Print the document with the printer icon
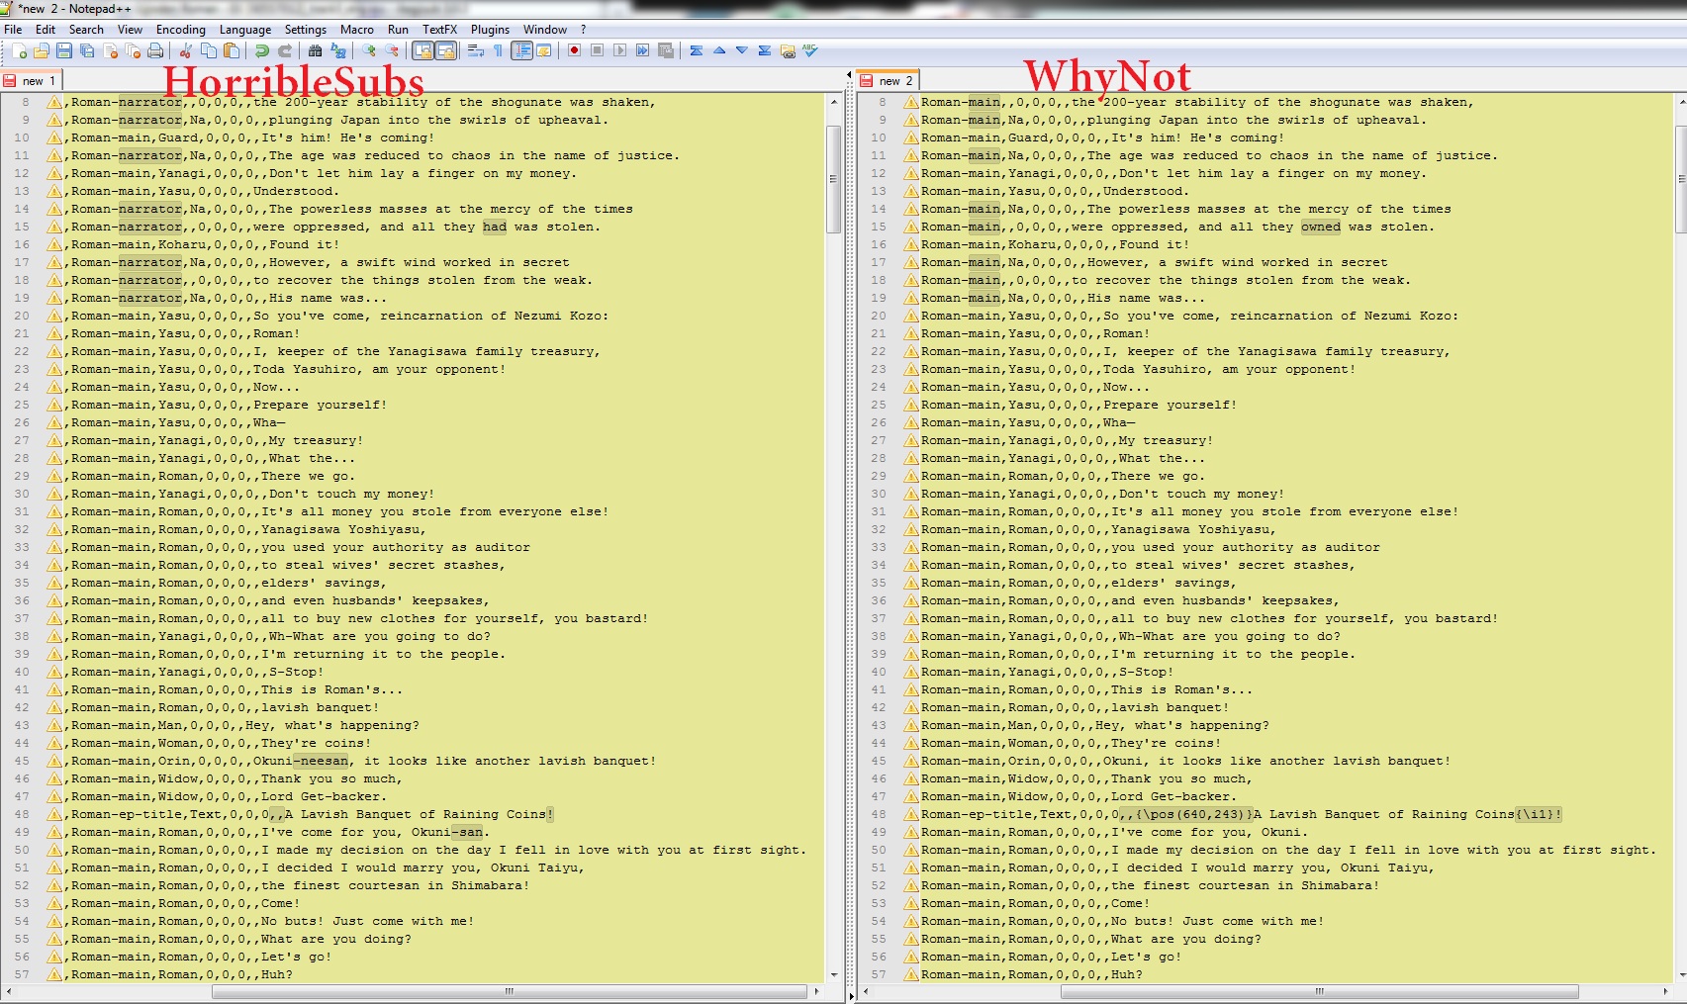 coord(155,50)
